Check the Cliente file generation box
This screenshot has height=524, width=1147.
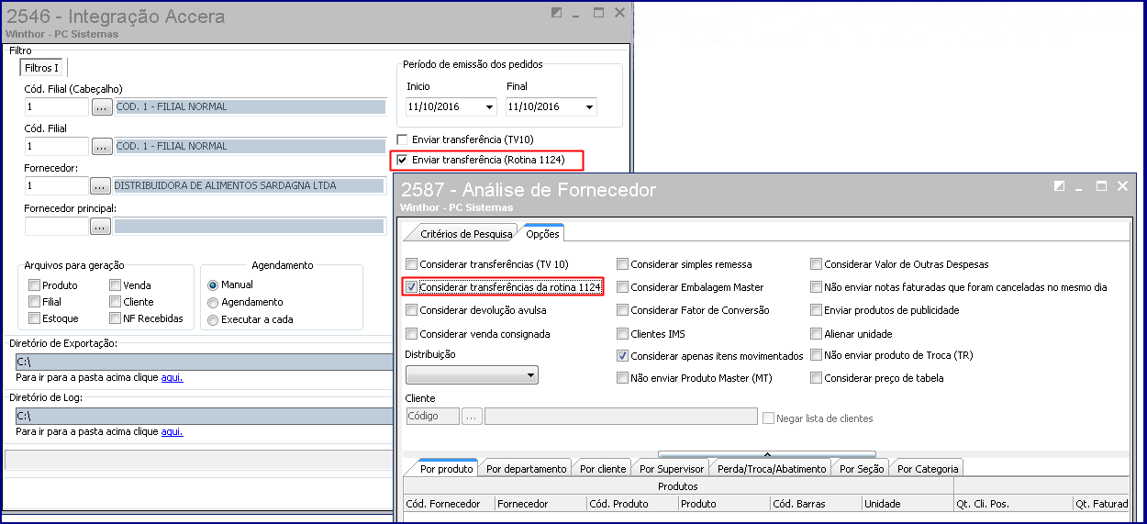coord(115,302)
